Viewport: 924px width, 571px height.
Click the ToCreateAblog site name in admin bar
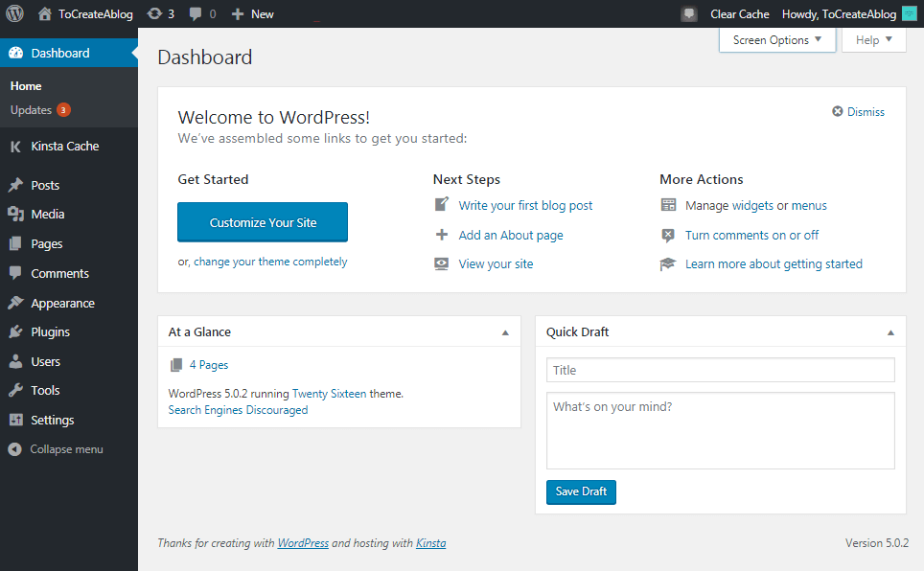(x=96, y=14)
